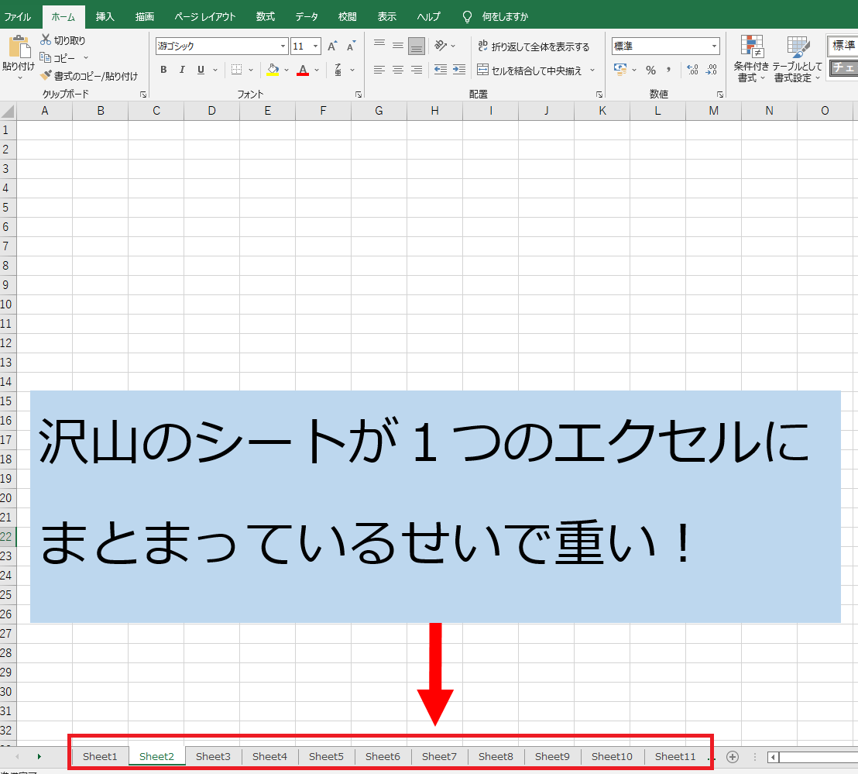Click the increase indent icon
Screen dimensions: 858x774
coord(459,70)
